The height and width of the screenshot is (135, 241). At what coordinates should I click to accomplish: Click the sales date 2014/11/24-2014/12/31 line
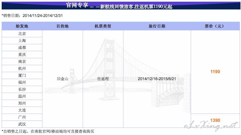pyautogui.click(x=32, y=16)
